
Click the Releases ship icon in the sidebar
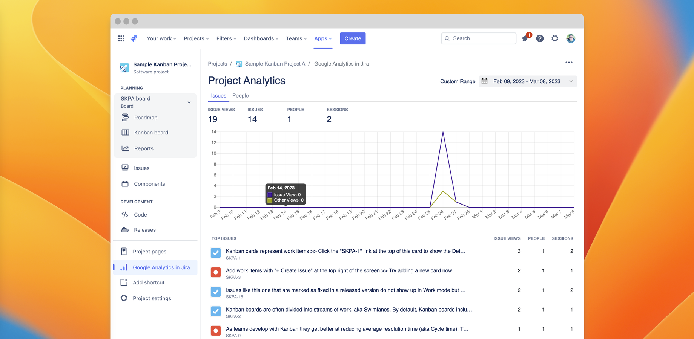[125, 230]
